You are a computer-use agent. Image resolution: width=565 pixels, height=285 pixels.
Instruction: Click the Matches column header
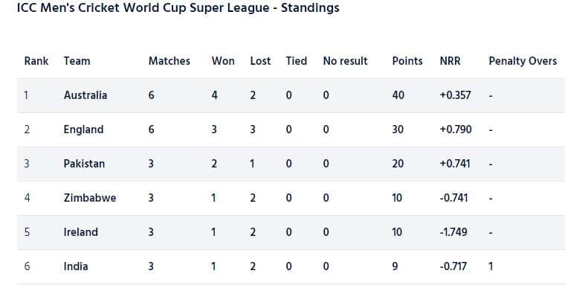click(x=169, y=61)
